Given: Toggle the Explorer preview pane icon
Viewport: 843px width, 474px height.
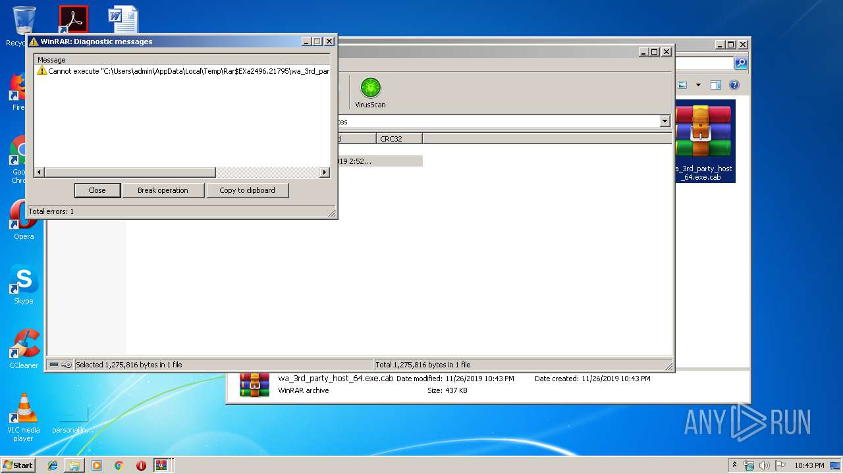Looking at the screenshot, I should (716, 85).
